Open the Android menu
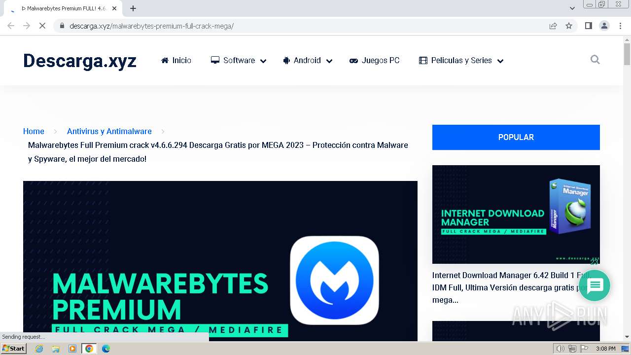The height and width of the screenshot is (355, 631). (302, 60)
